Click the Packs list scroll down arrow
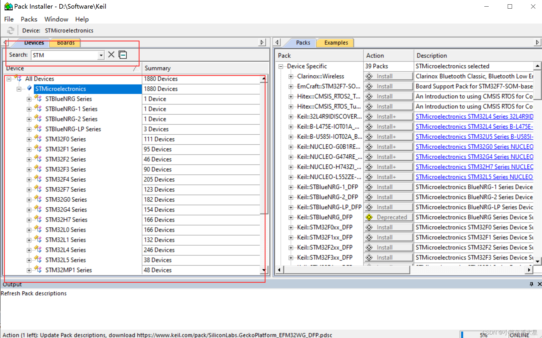The width and height of the screenshot is (542, 338). click(x=537, y=261)
